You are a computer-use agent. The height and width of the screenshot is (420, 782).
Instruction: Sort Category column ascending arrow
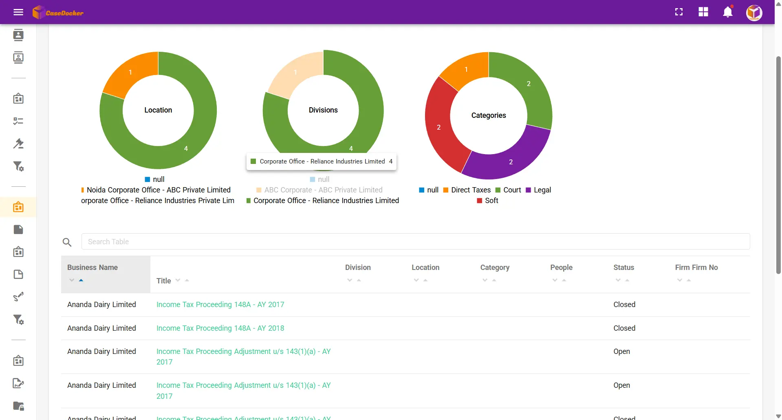494,280
